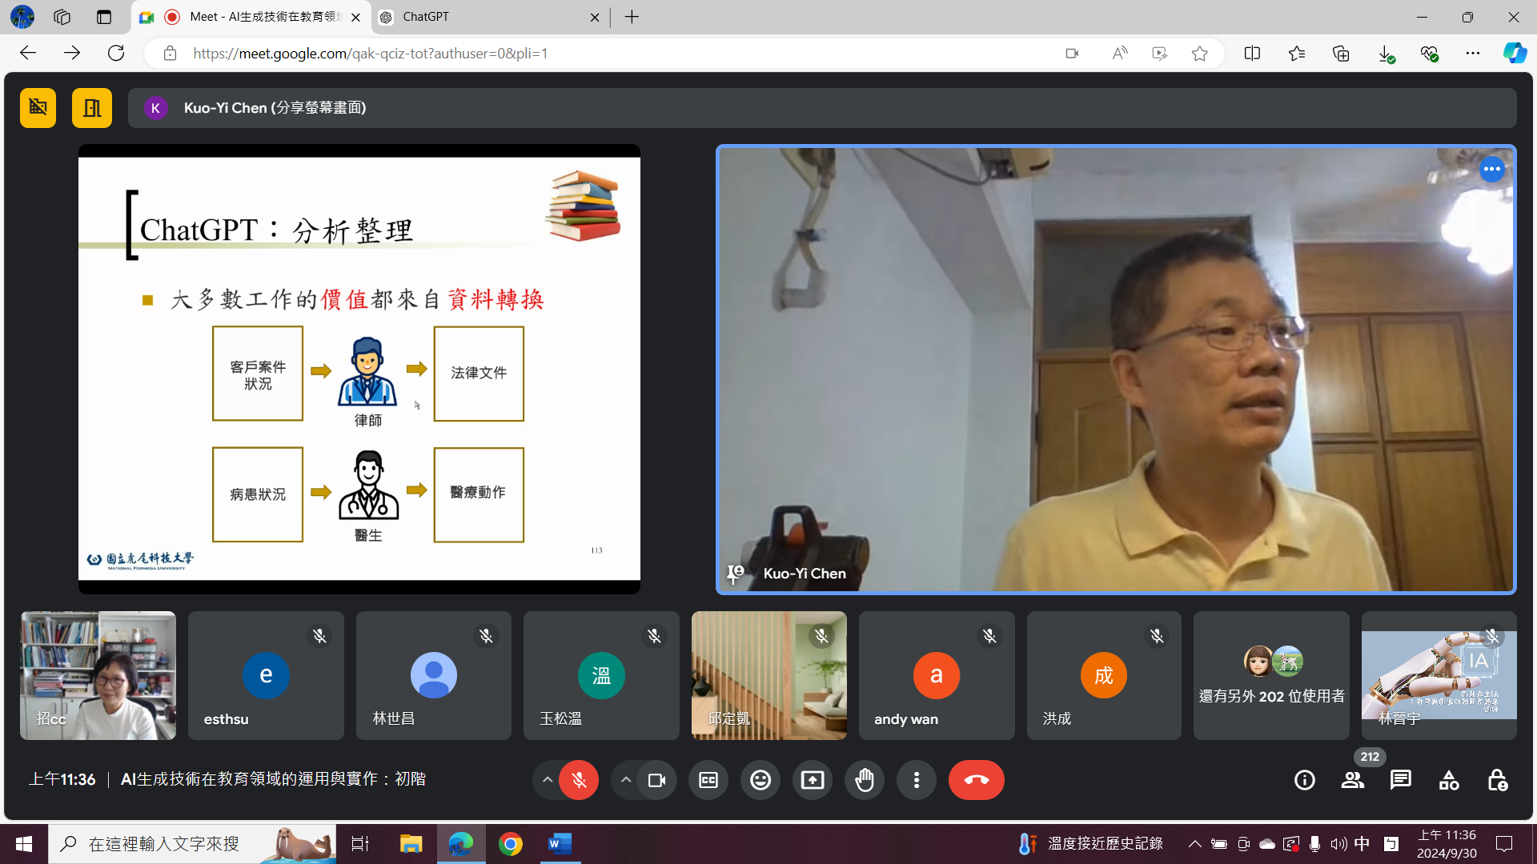The image size is (1537, 864).
Task: Open File Explorer from taskbar
Action: click(x=411, y=844)
